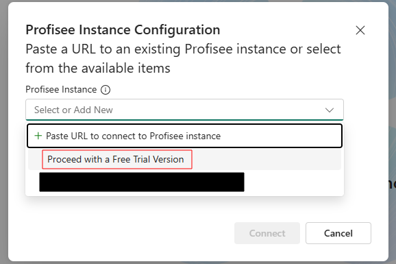This screenshot has height=264, width=396.
Task: Pick the redacted instance entry in the list
Action: click(142, 182)
